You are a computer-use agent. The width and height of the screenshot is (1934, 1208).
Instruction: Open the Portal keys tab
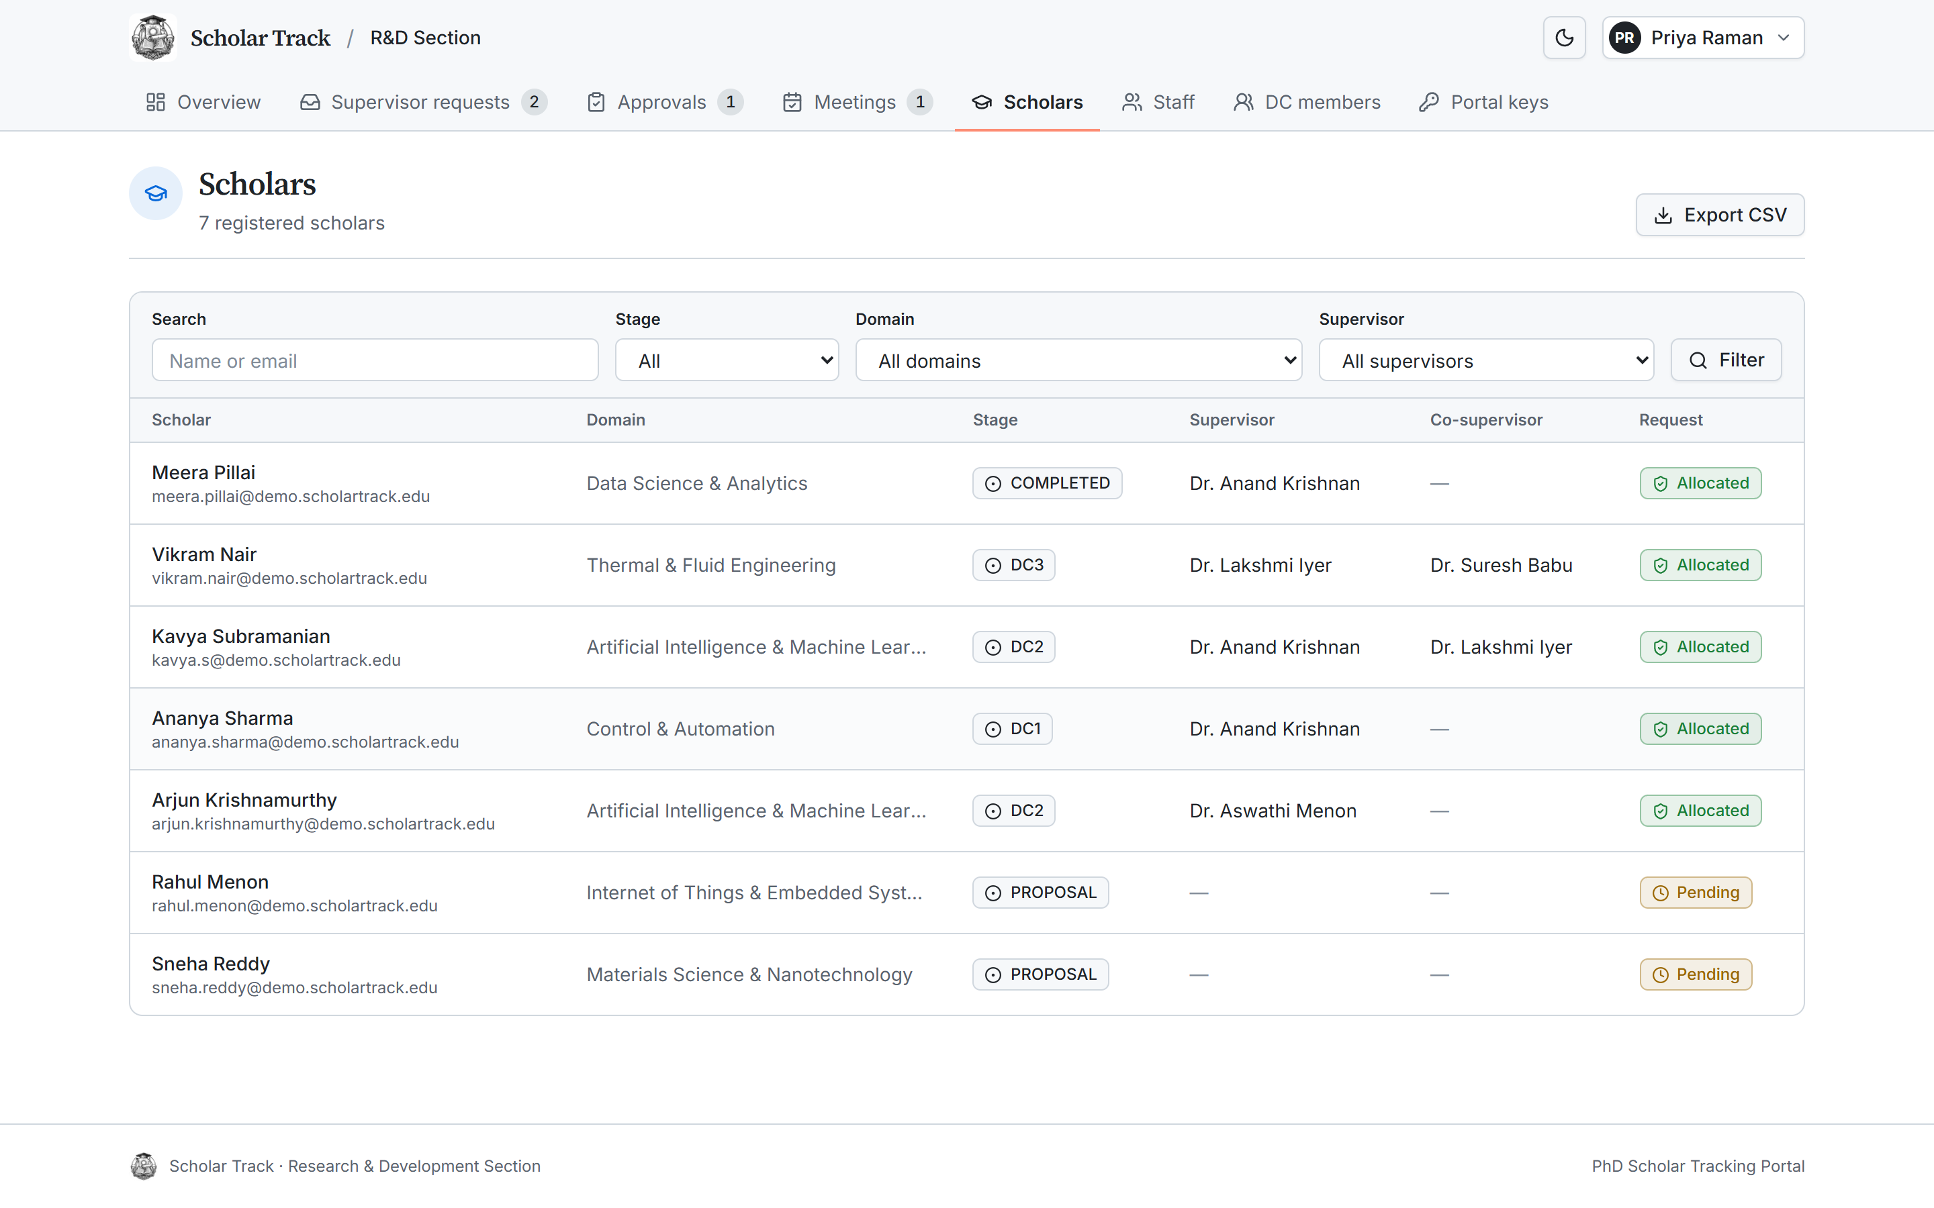[x=1483, y=102]
